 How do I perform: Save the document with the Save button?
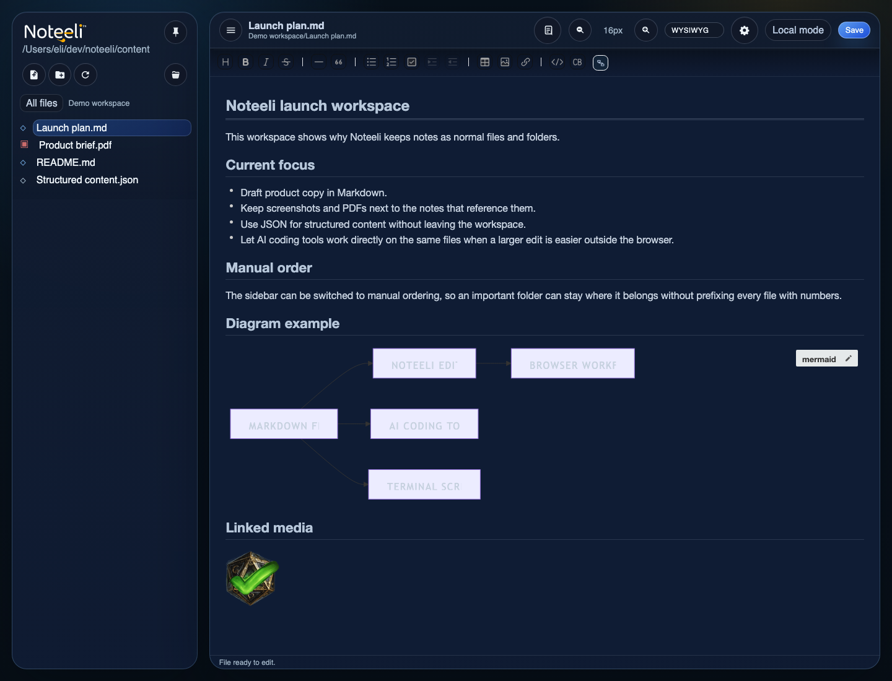(854, 30)
